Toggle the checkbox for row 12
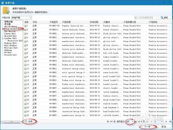 [25, 69]
